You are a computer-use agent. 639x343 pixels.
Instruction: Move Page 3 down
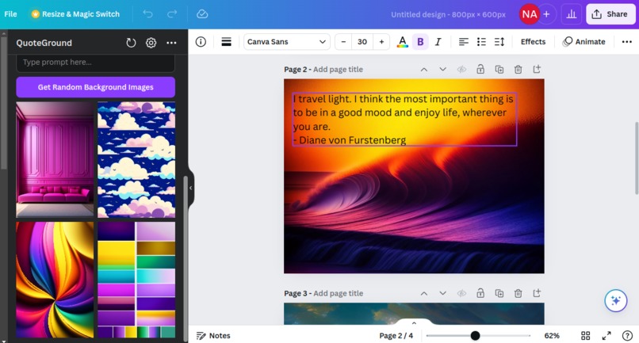pos(442,294)
